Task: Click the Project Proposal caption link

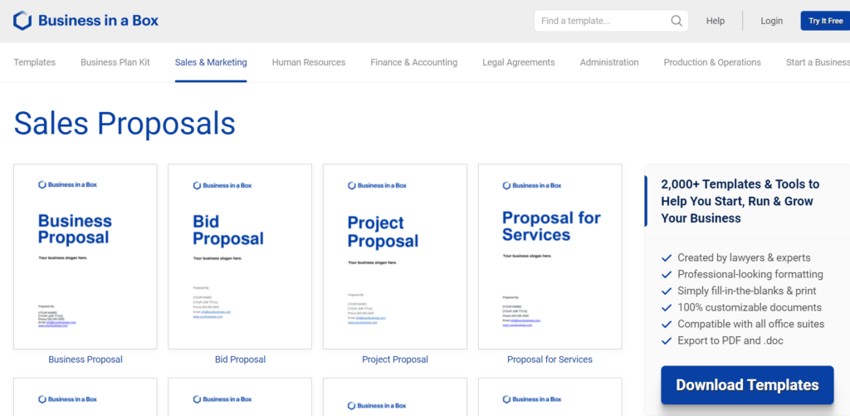Action: coord(395,359)
